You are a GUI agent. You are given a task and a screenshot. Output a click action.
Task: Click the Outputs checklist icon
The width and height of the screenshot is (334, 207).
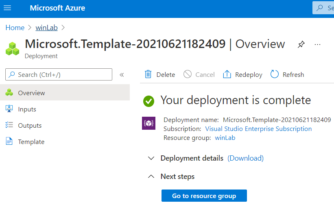pyautogui.click(x=9, y=125)
